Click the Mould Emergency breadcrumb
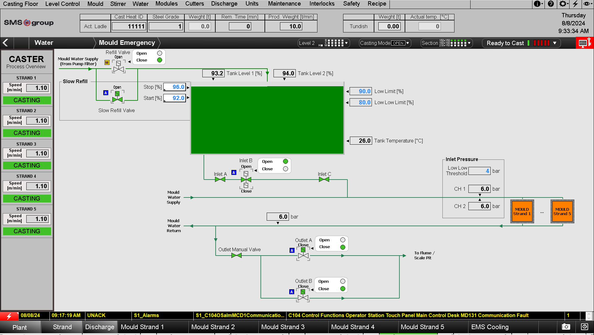The image size is (594, 335). (127, 43)
